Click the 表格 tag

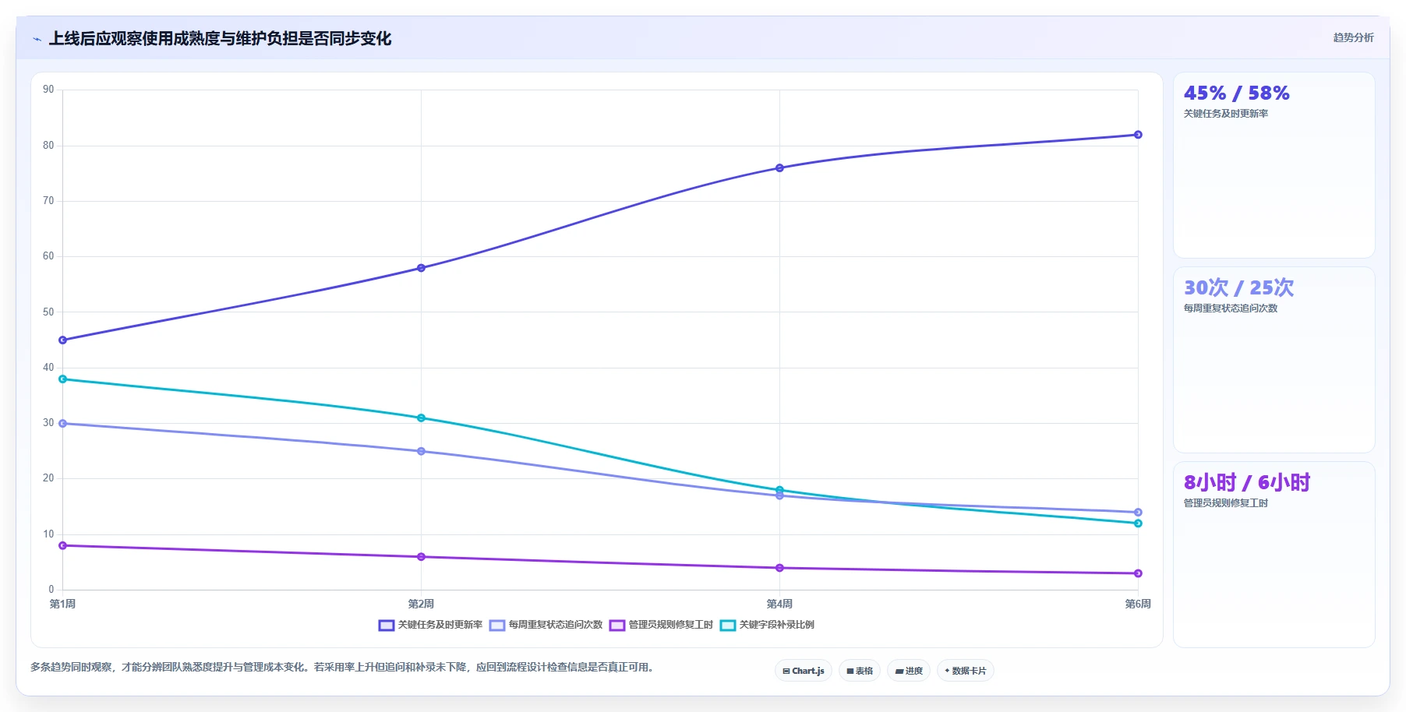[860, 671]
